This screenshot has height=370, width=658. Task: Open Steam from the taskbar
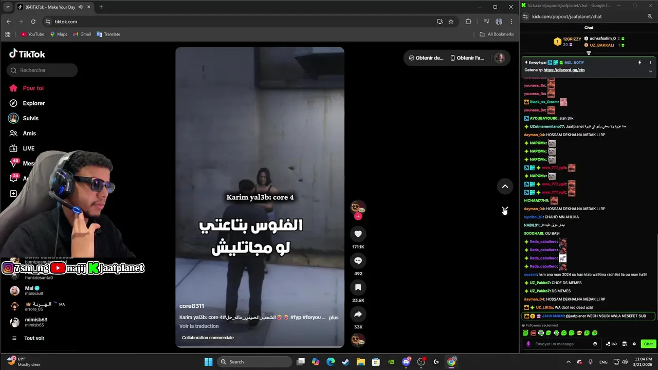[345, 362]
